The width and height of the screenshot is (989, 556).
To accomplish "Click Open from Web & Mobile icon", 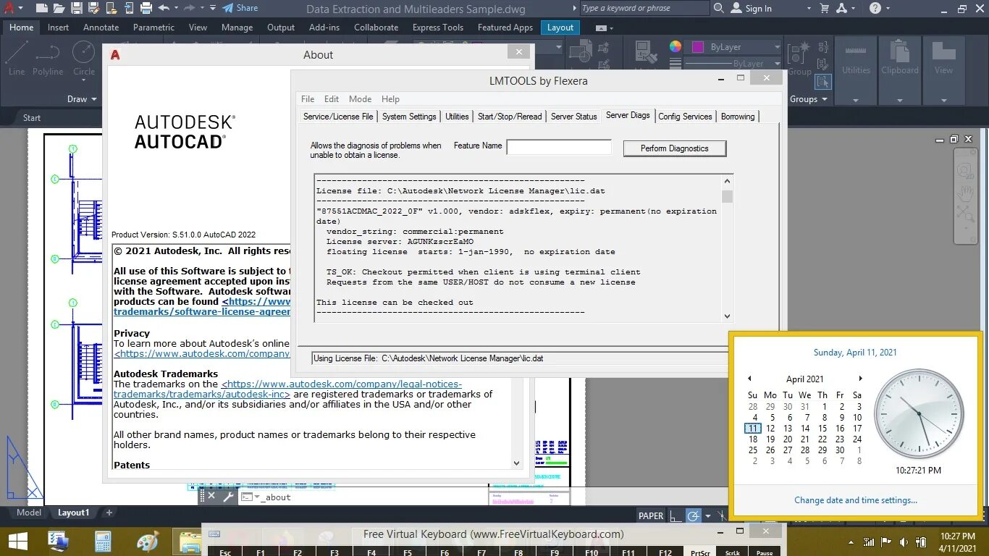I will point(111,8).
